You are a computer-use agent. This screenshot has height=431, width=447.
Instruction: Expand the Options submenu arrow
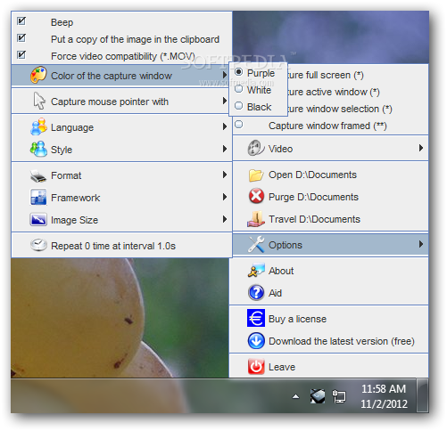421,244
